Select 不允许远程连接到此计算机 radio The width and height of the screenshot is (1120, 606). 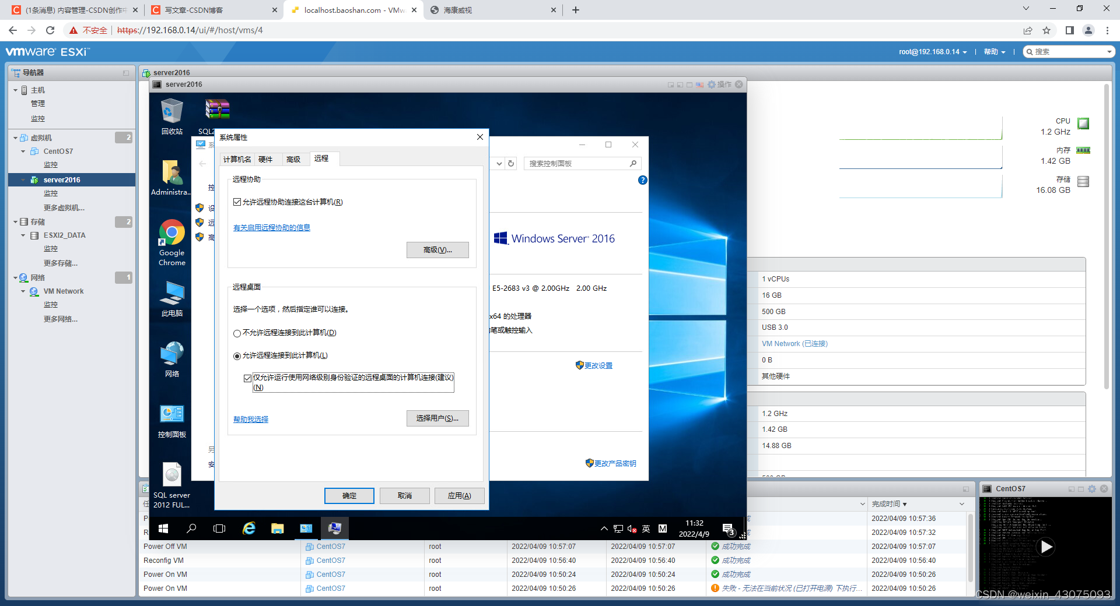pos(237,333)
